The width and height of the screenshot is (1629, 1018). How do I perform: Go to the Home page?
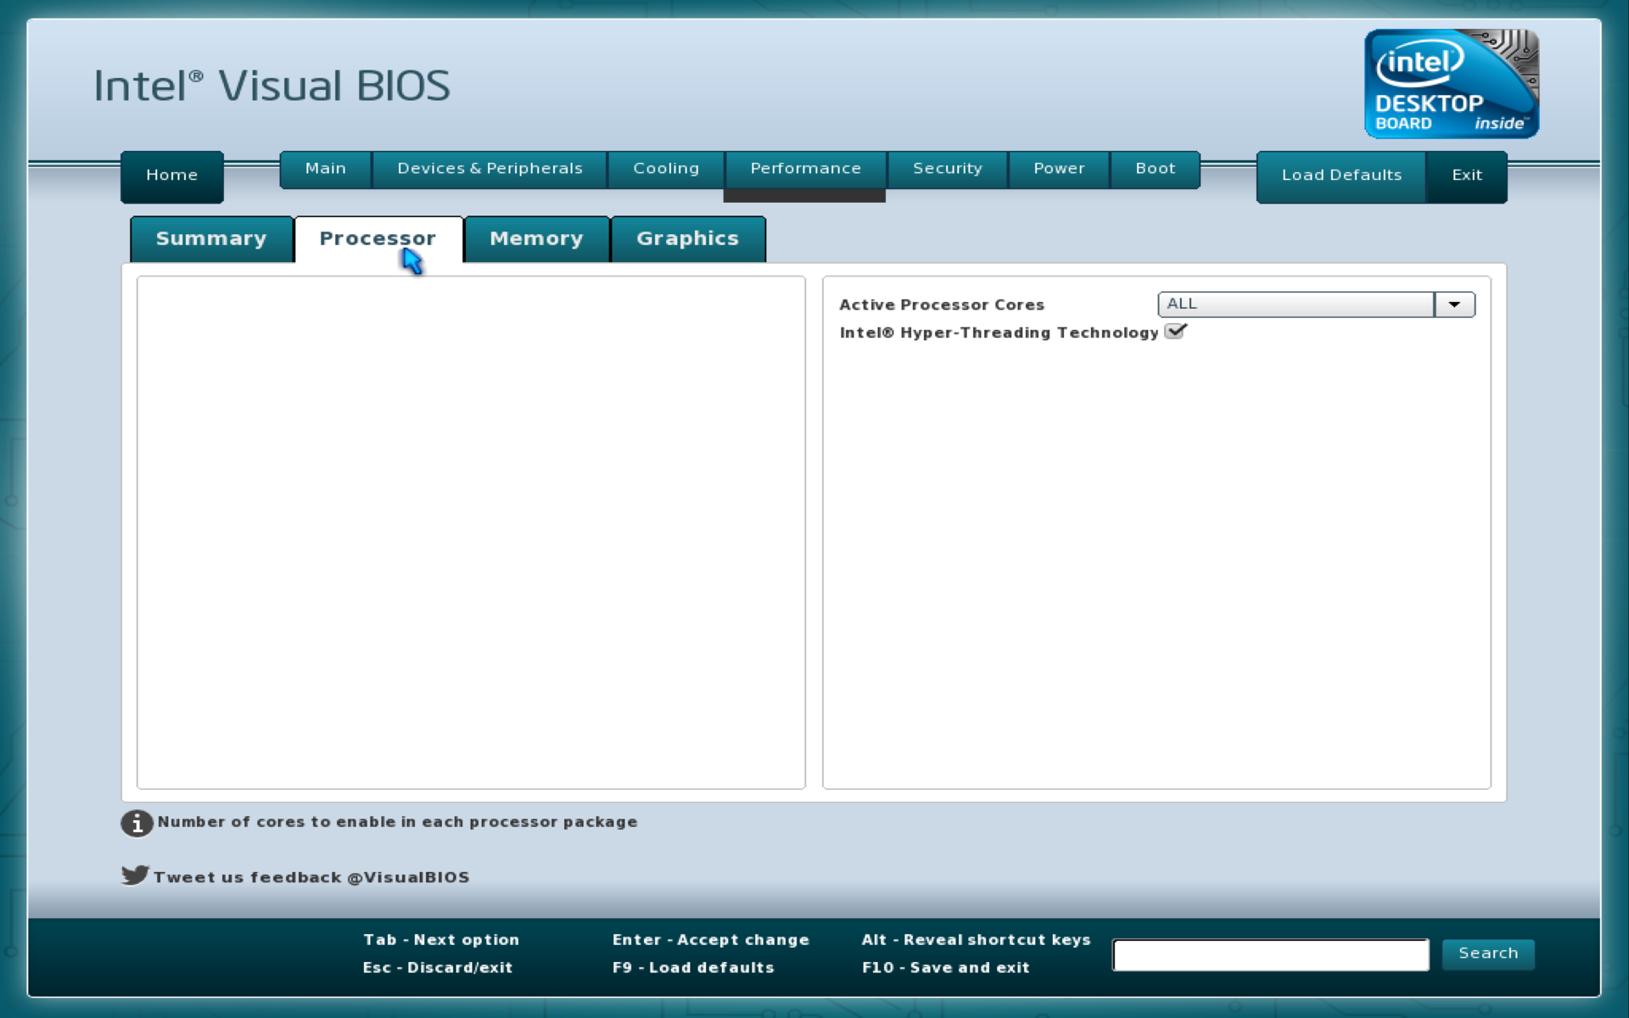[172, 176]
